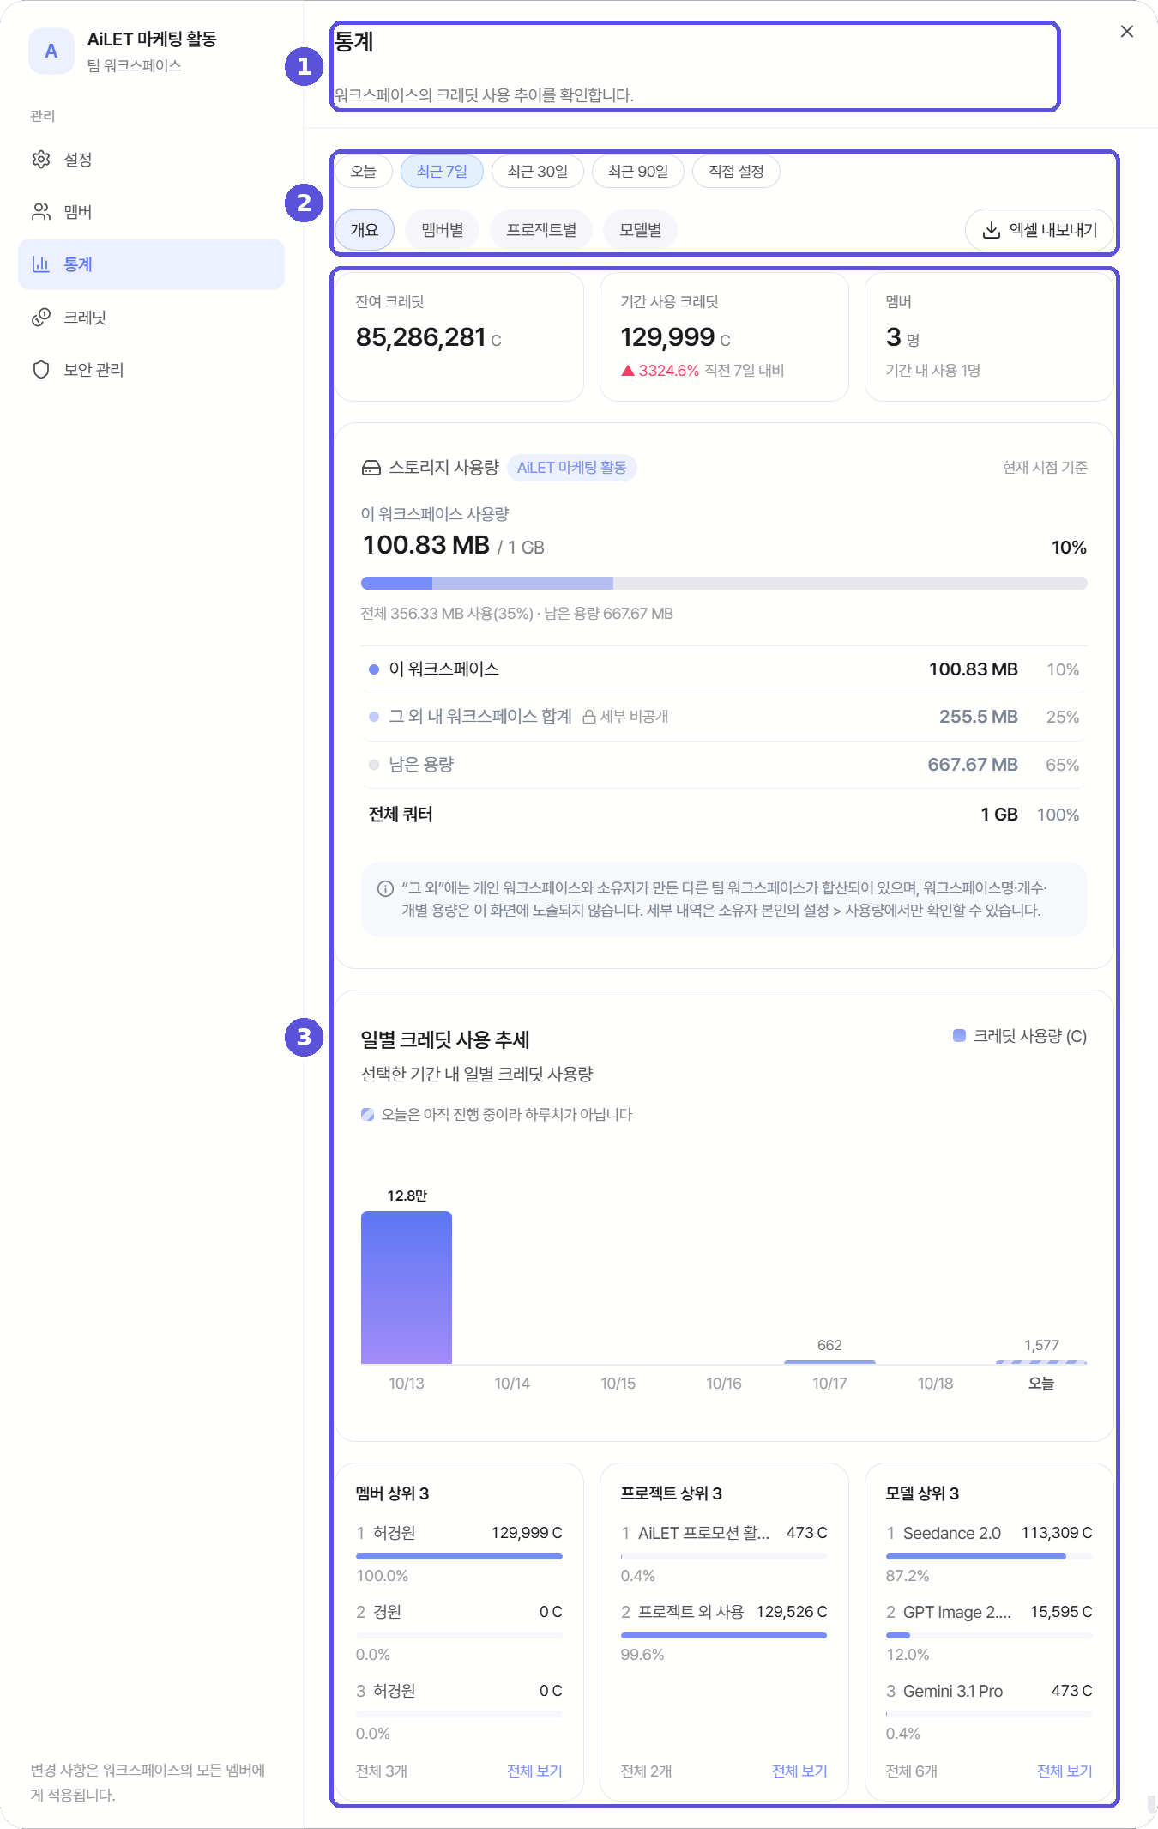Switch to the 프로젝트별 tab
1158x1829 pixels.
(541, 230)
